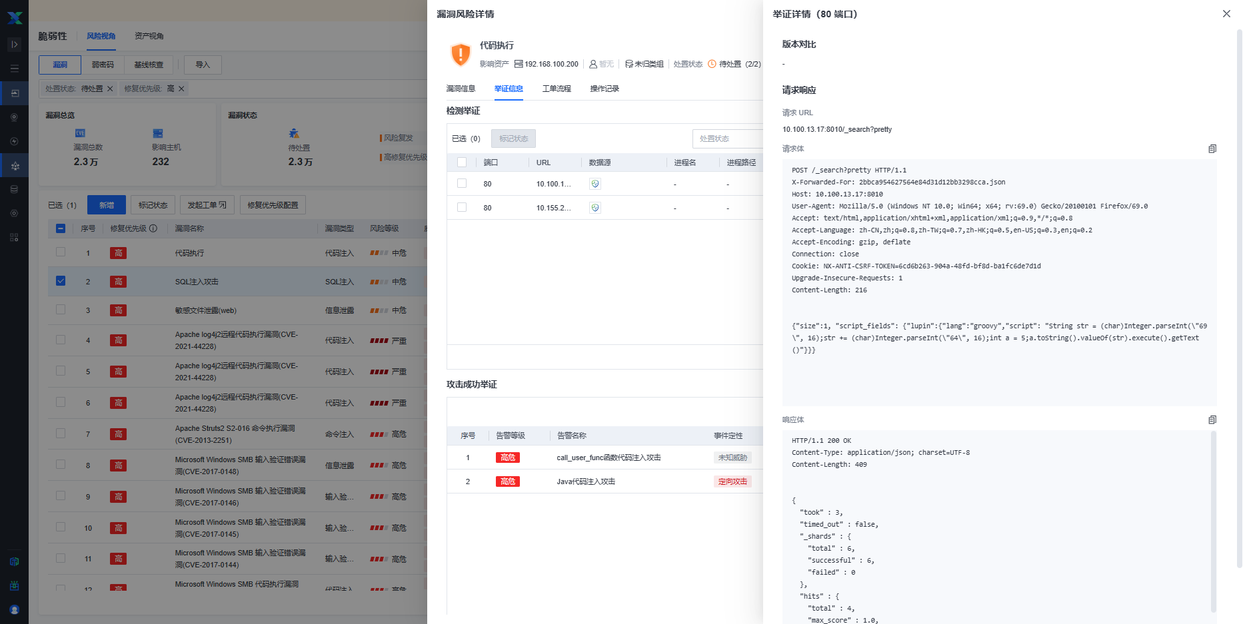Image resolution: width=1243 pixels, height=624 pixels.
Task: Check the first port 80 evidence row
Action: tap(462, 183)
